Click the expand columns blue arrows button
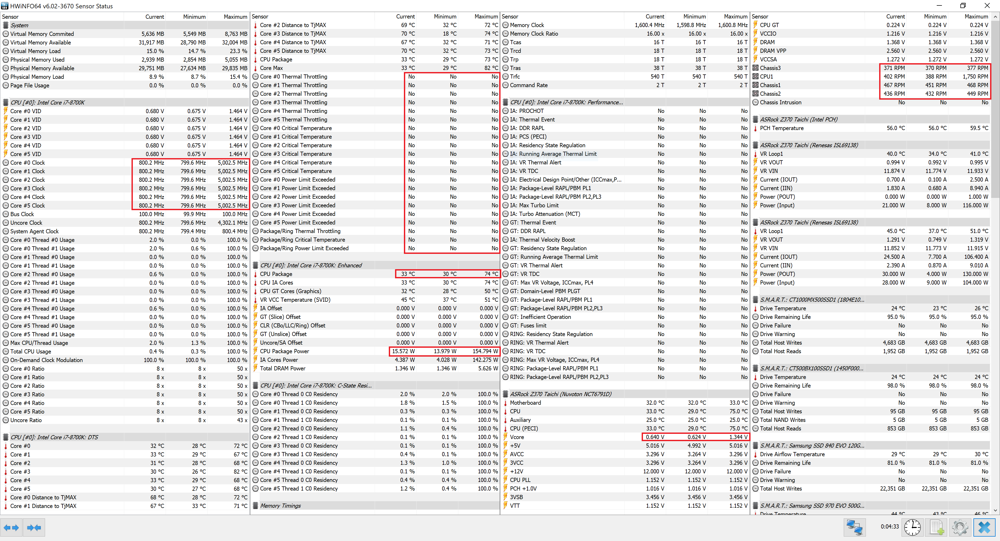Viewport: 1000px width, 541px height. (x=11, y=527)
